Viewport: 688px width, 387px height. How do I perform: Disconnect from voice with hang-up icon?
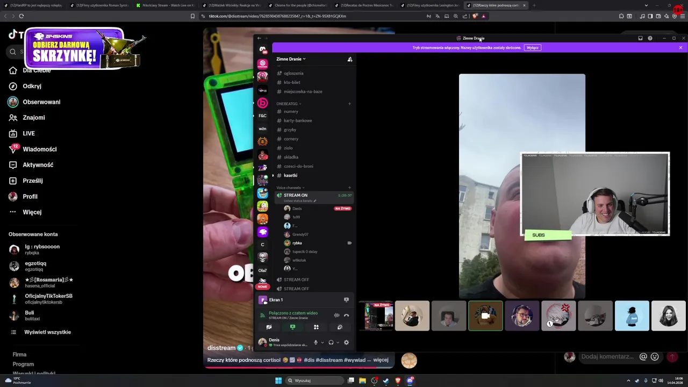click(x=346, y=316)
